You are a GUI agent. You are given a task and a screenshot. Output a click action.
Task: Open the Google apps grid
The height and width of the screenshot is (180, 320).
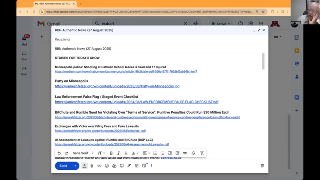(x=261, y=23)
